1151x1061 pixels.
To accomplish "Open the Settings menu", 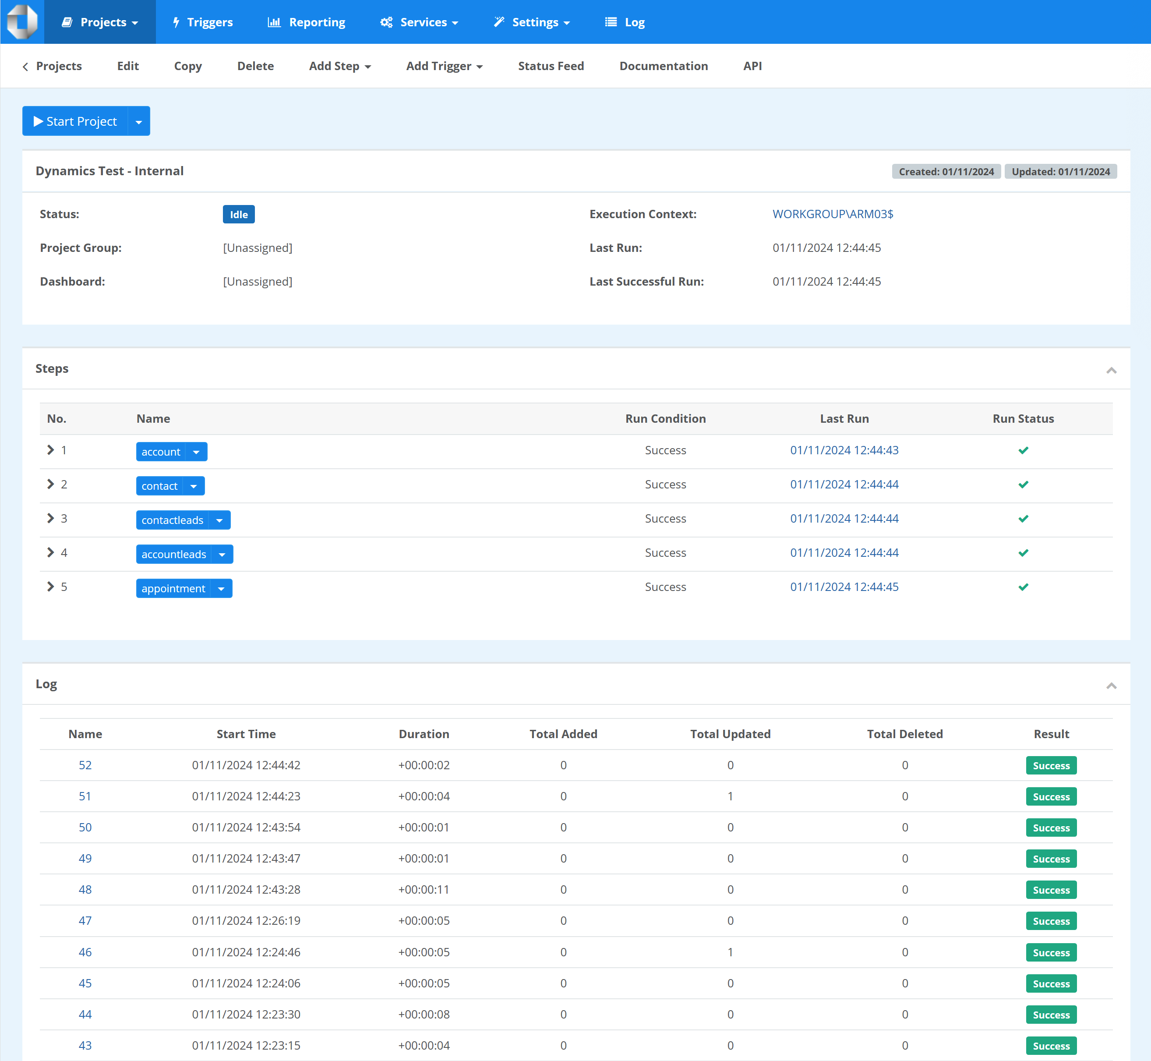I will (532, 22).
